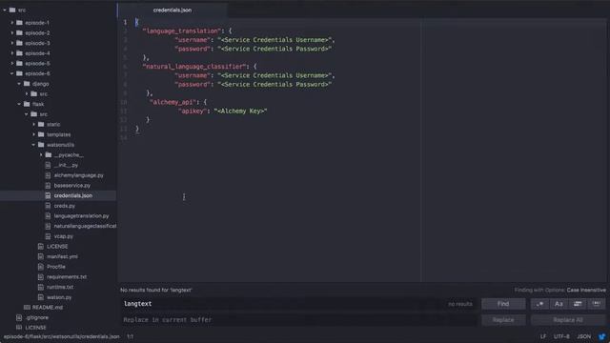Click line number 1 in gutter
Viewport: 610px width, 343px height.
pos(125,22)
